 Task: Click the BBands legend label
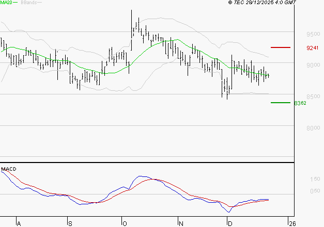(x=29, y=3)
